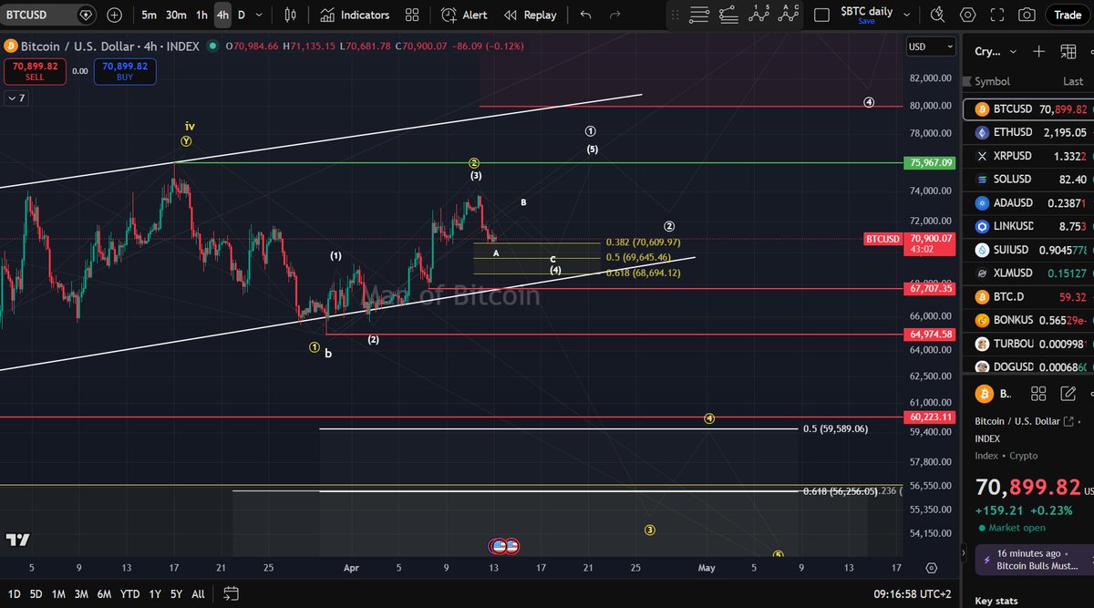1094x608 pixels.
Task: Collapse the right sidebar with arrow handle
Action: point(965,554)
